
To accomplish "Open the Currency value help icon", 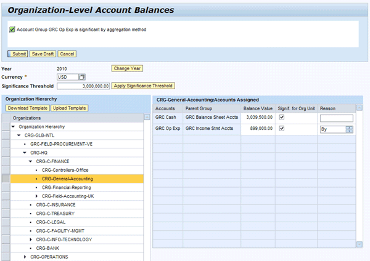I will pos(82,77).
